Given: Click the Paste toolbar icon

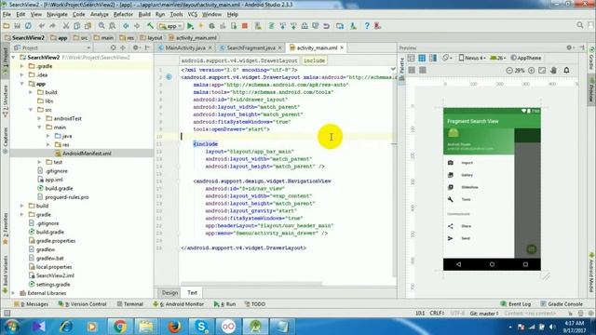Looking at the screenshot, I should pos(88,26).
